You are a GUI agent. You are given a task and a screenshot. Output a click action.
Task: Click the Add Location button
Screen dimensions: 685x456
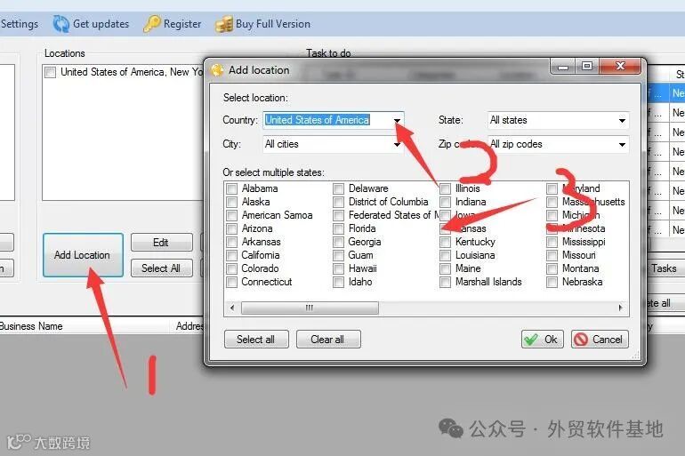83,255
